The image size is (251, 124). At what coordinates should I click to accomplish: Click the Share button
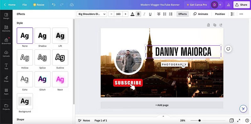[241, 5]
